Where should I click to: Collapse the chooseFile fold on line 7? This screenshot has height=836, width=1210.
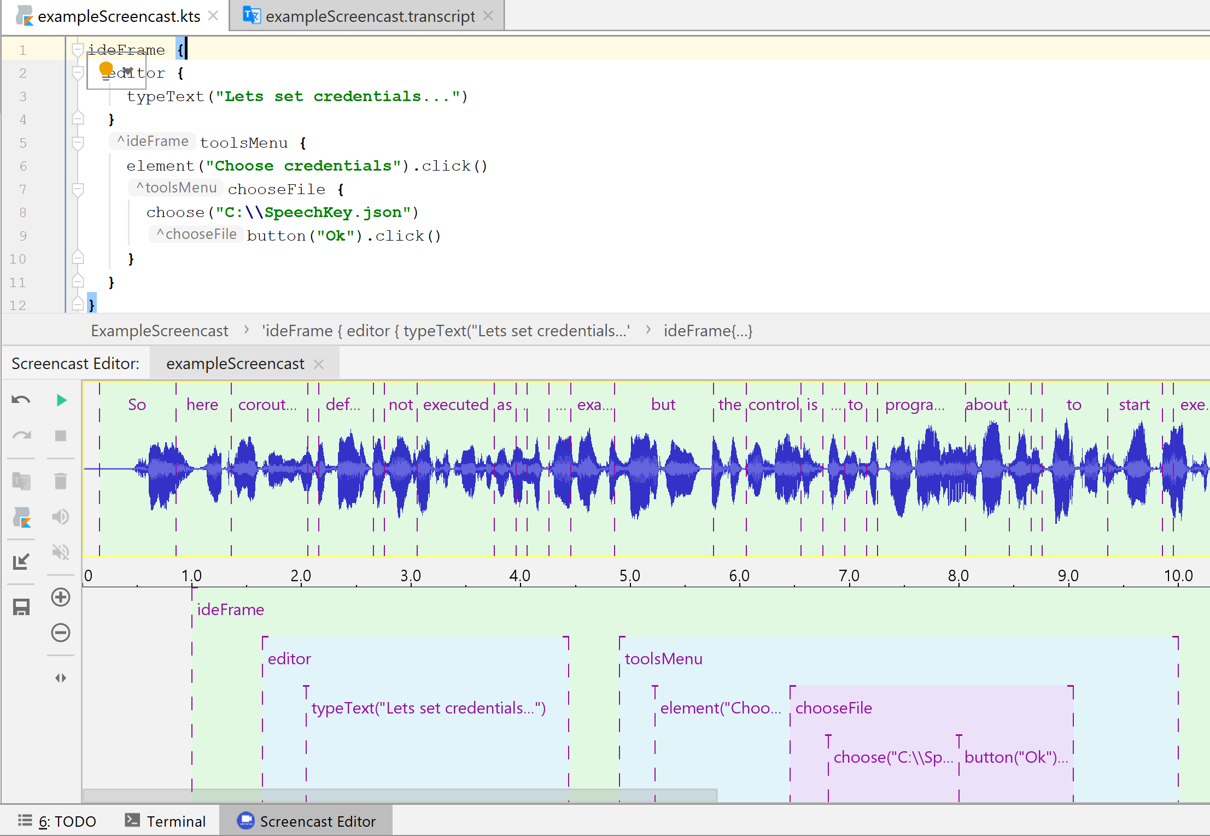[x=78, y=189]
